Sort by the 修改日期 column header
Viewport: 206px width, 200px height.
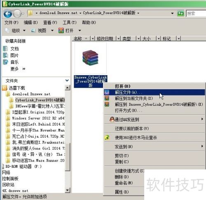point(106,39)
